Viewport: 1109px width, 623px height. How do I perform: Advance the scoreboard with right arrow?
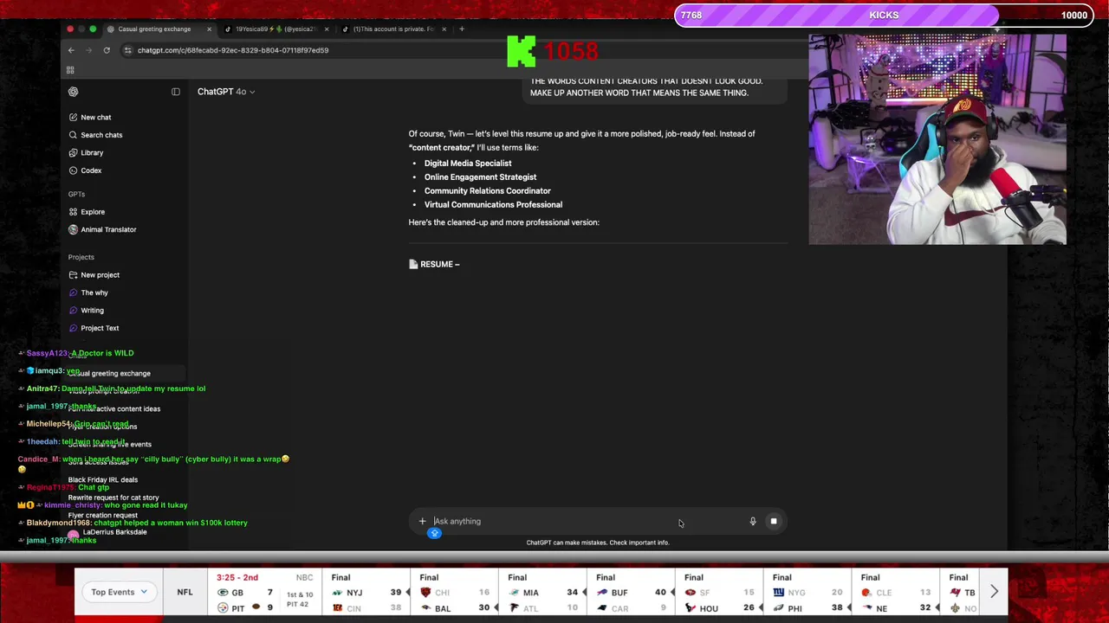coord(994,592)
